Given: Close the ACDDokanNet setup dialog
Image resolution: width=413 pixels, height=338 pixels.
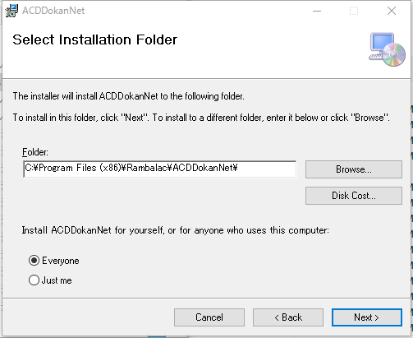Looking at the screenshot, I should (392, 11).
